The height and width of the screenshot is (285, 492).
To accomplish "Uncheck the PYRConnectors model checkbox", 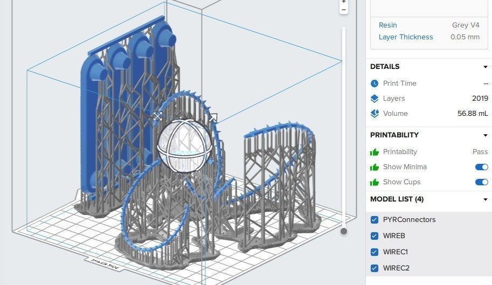I will (x=375, y=220).
